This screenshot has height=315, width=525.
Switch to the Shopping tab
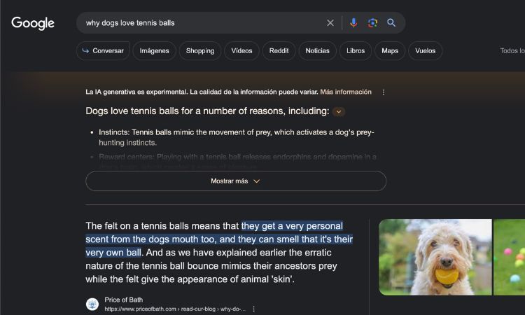[x=200, y=51]
